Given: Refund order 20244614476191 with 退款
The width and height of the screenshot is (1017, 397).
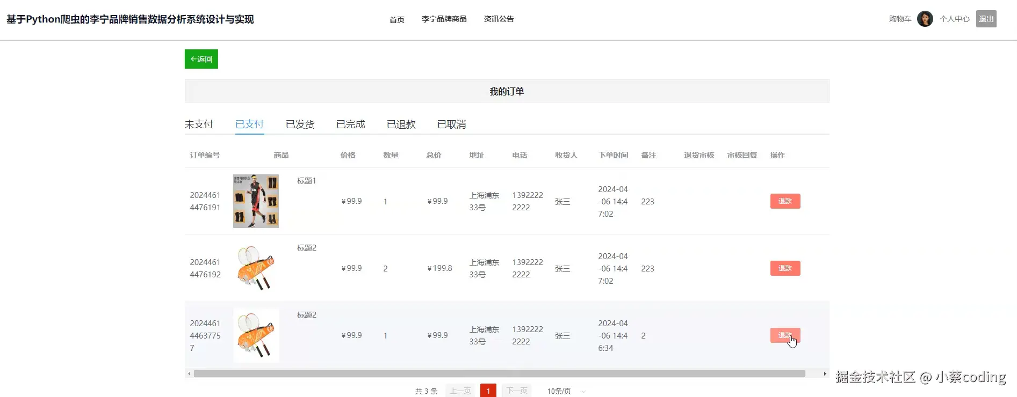Looking at the screenshot, I should tap(785, 201).
